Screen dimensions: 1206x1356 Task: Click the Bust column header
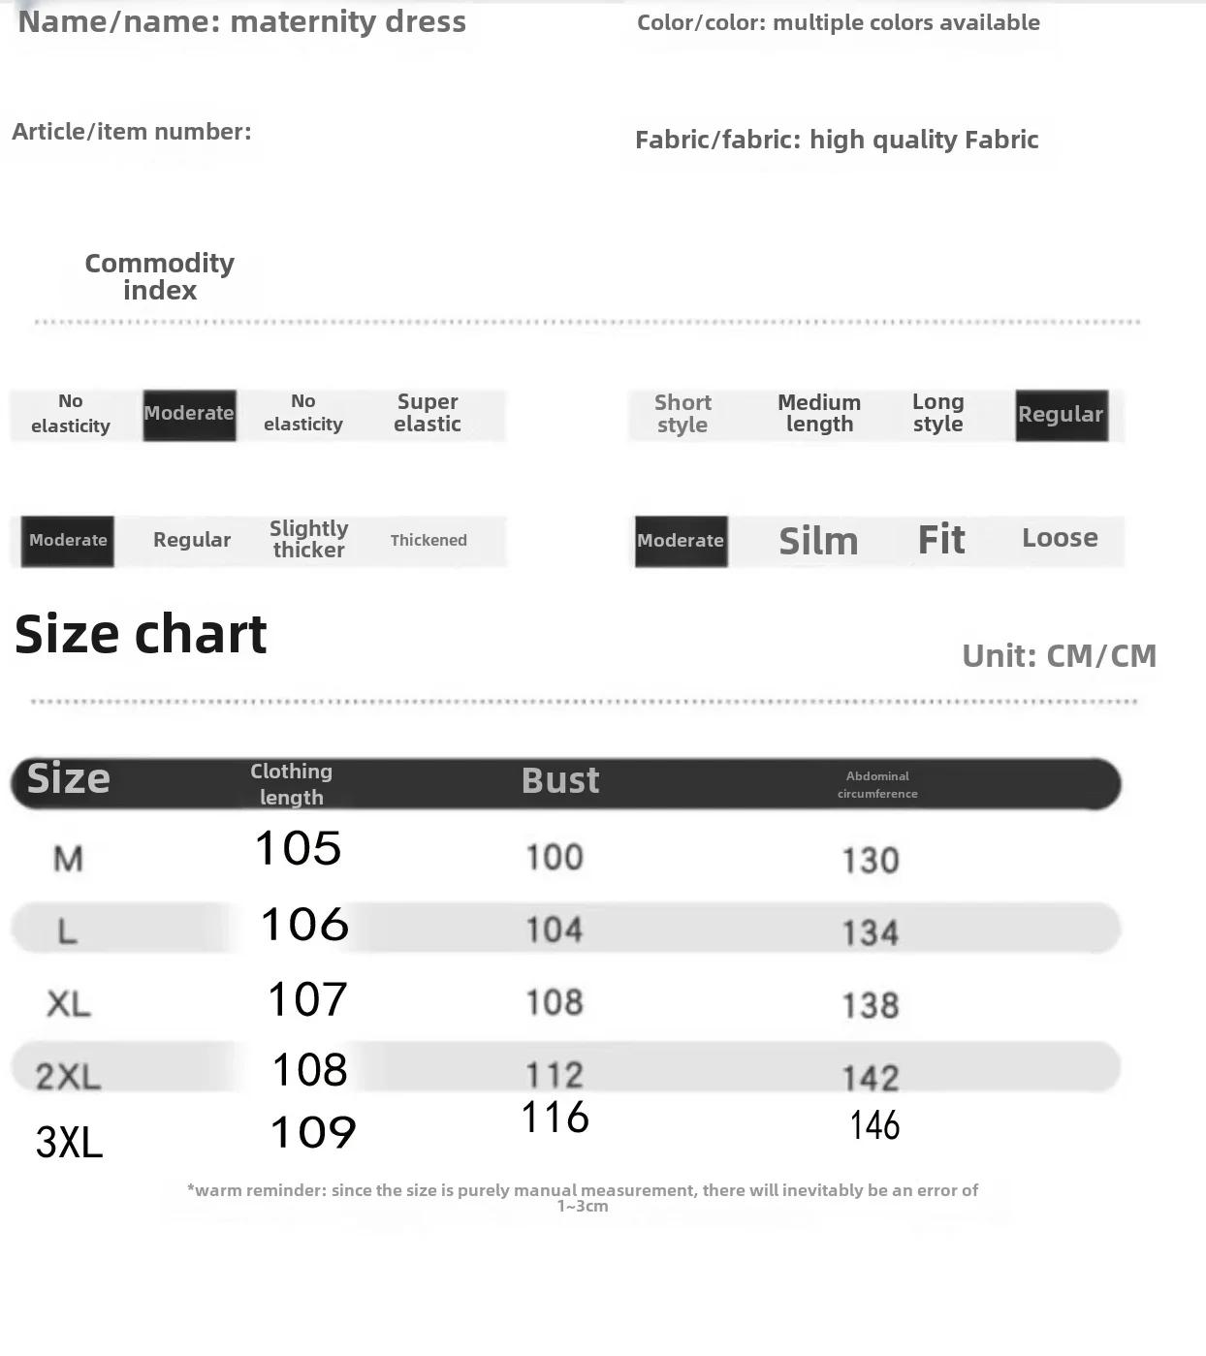pos(560,781)
